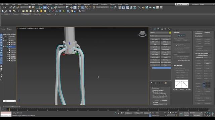The width and height of the screenshot is (215, 120).
Task: Click the Spline sub-object icon under Selection
Action: coord(184,35)
